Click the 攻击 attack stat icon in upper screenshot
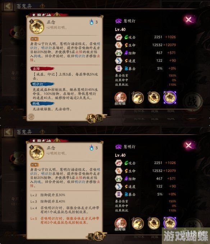This screenshot has height=244, width=210. point(119,37)
